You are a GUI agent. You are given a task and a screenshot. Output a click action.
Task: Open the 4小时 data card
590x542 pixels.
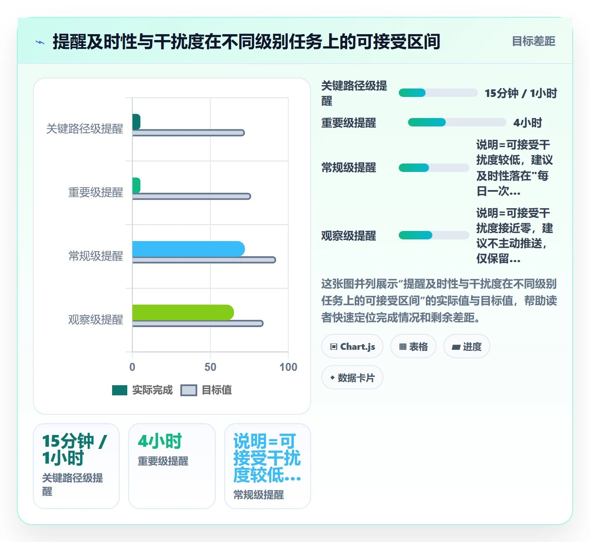pos(172,466)
